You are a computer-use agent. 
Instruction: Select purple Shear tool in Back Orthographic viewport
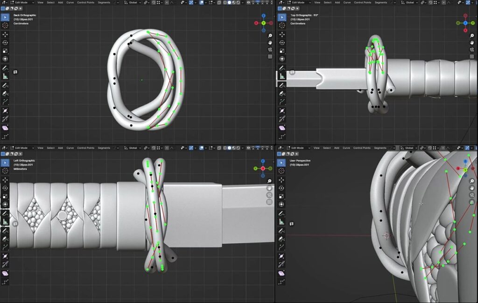[5, 128]
